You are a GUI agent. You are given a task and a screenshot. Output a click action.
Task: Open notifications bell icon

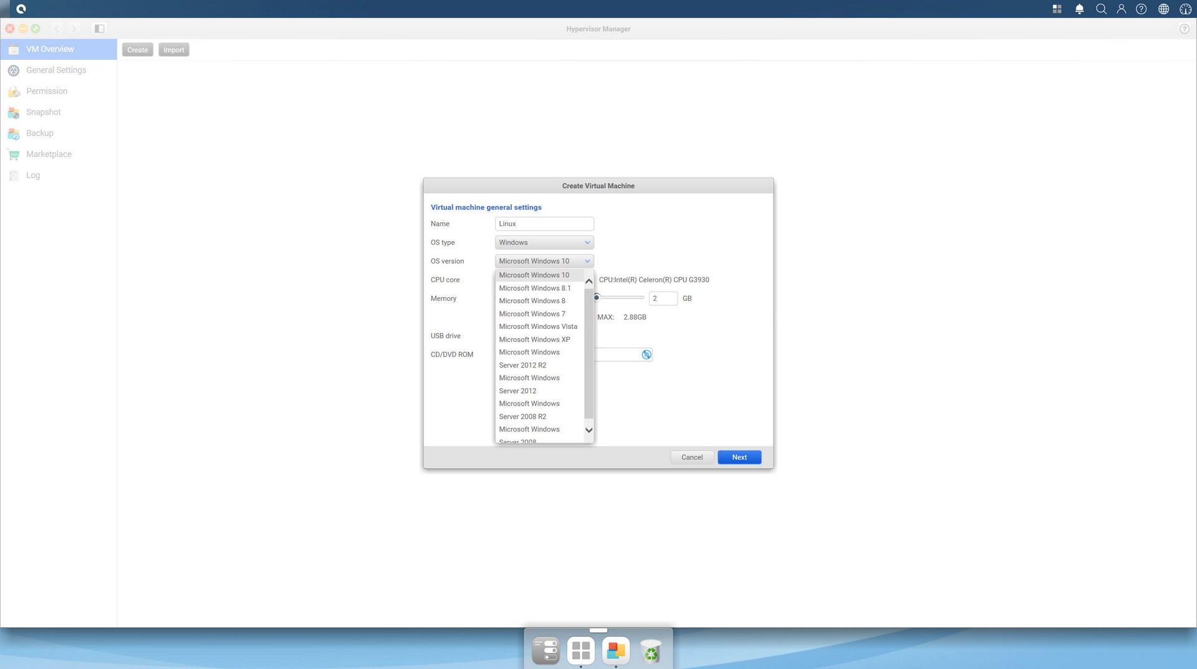[1079, 9]
